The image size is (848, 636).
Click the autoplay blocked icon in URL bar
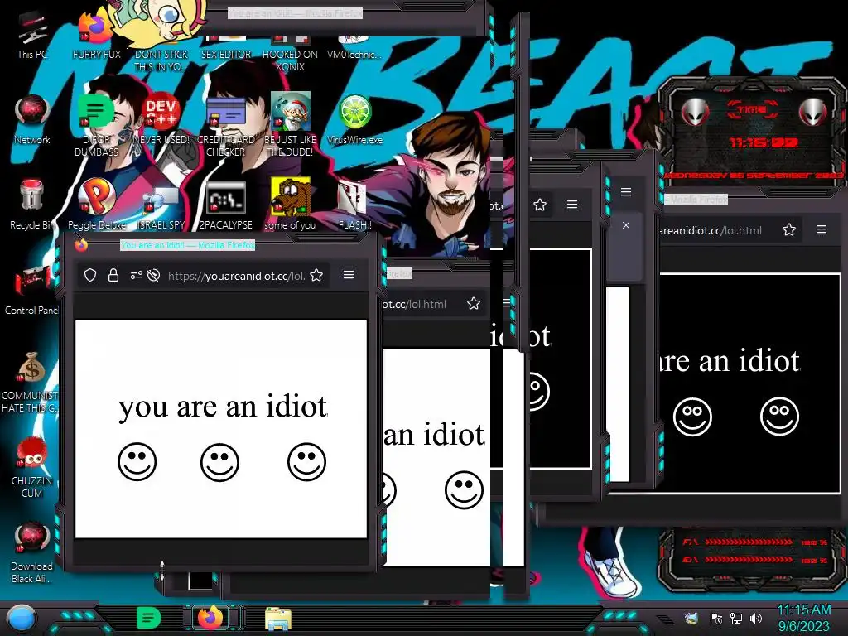click(x=153, y=275)
